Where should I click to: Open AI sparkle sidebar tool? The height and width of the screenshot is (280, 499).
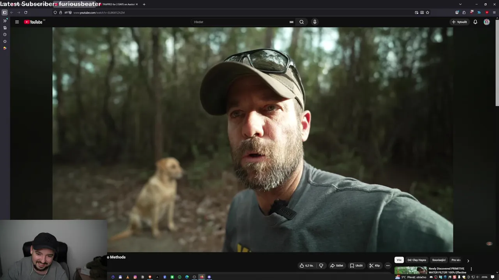[5, 21]
